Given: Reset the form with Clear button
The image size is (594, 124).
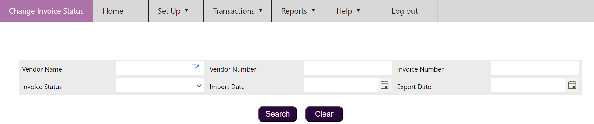Looking at the screenshot, I should pos(324,114).
